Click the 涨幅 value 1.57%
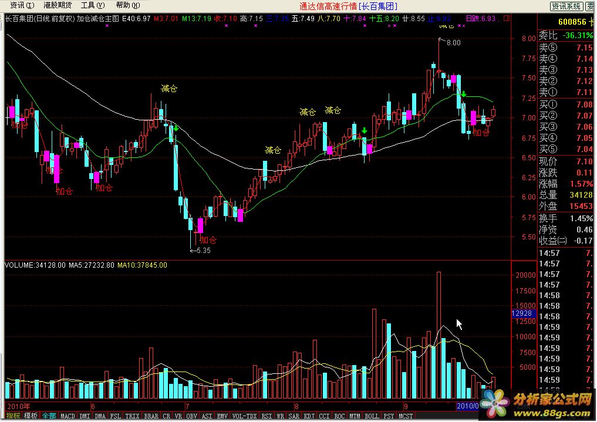Screen dimensions: 597x422 pos(581,184)
